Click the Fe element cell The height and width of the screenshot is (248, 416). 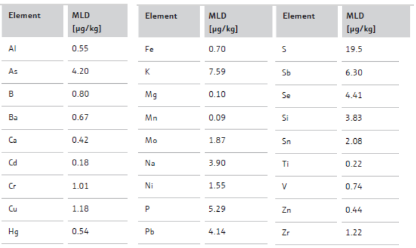click(x=149, y=49)
